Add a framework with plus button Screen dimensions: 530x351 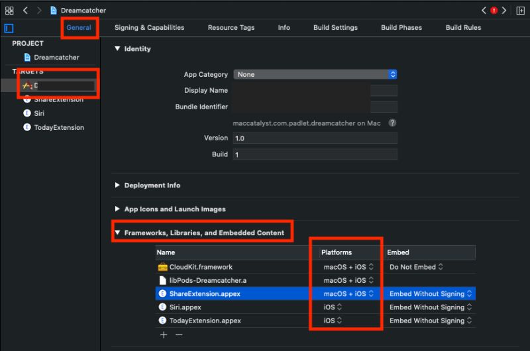click(164, 335)
